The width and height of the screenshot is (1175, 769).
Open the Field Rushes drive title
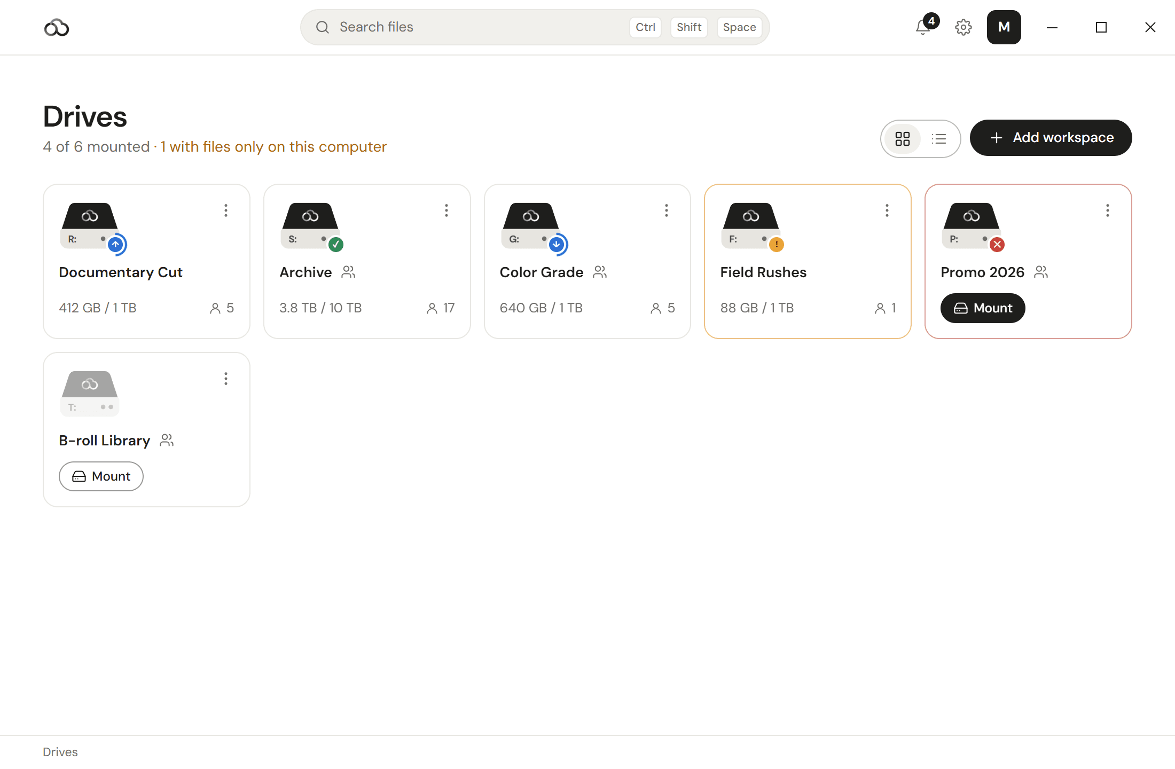pos(763,272)
